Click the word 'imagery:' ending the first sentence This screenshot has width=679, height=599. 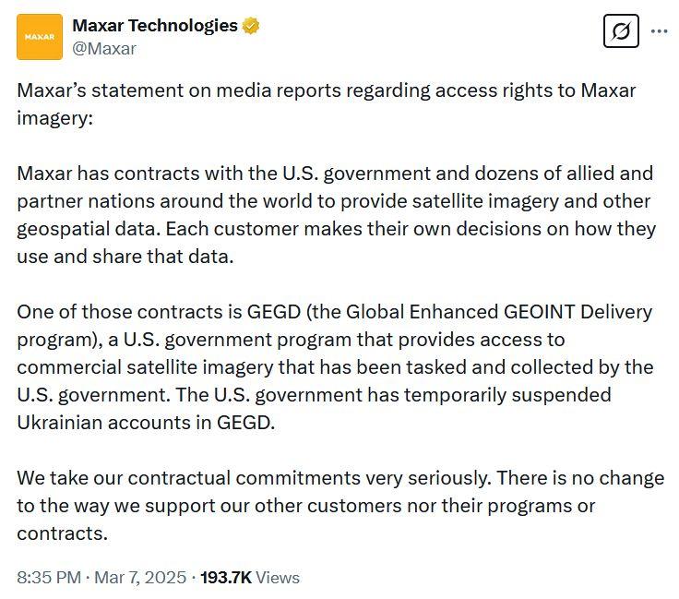point(55,118)
